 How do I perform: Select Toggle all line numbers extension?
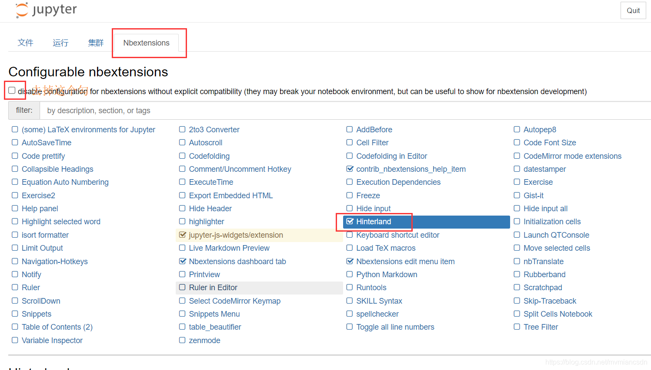pos(395,327)
